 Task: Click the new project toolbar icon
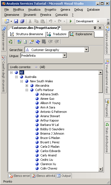tap(7, 21)
